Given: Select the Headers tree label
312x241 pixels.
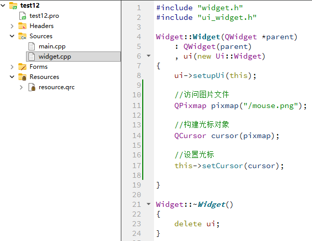Looking at the screenshot, I should pyautogui.click(x=42, y=26).
